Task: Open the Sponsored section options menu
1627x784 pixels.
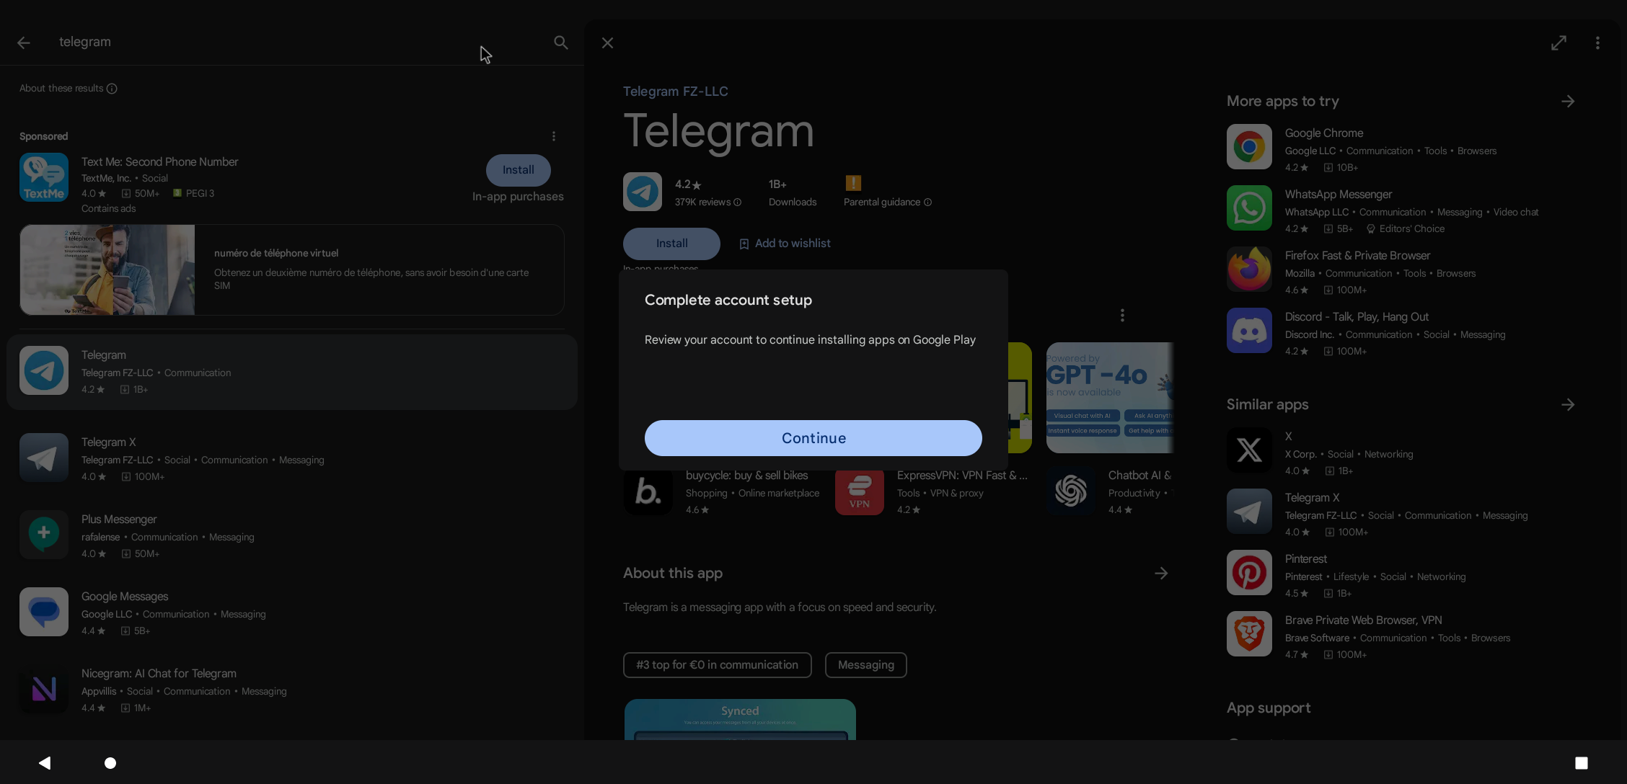Action: 553,136
